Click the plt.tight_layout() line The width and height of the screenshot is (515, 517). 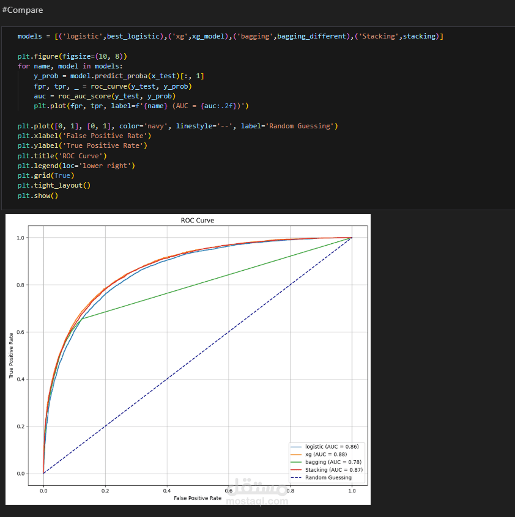pos(54,186)
